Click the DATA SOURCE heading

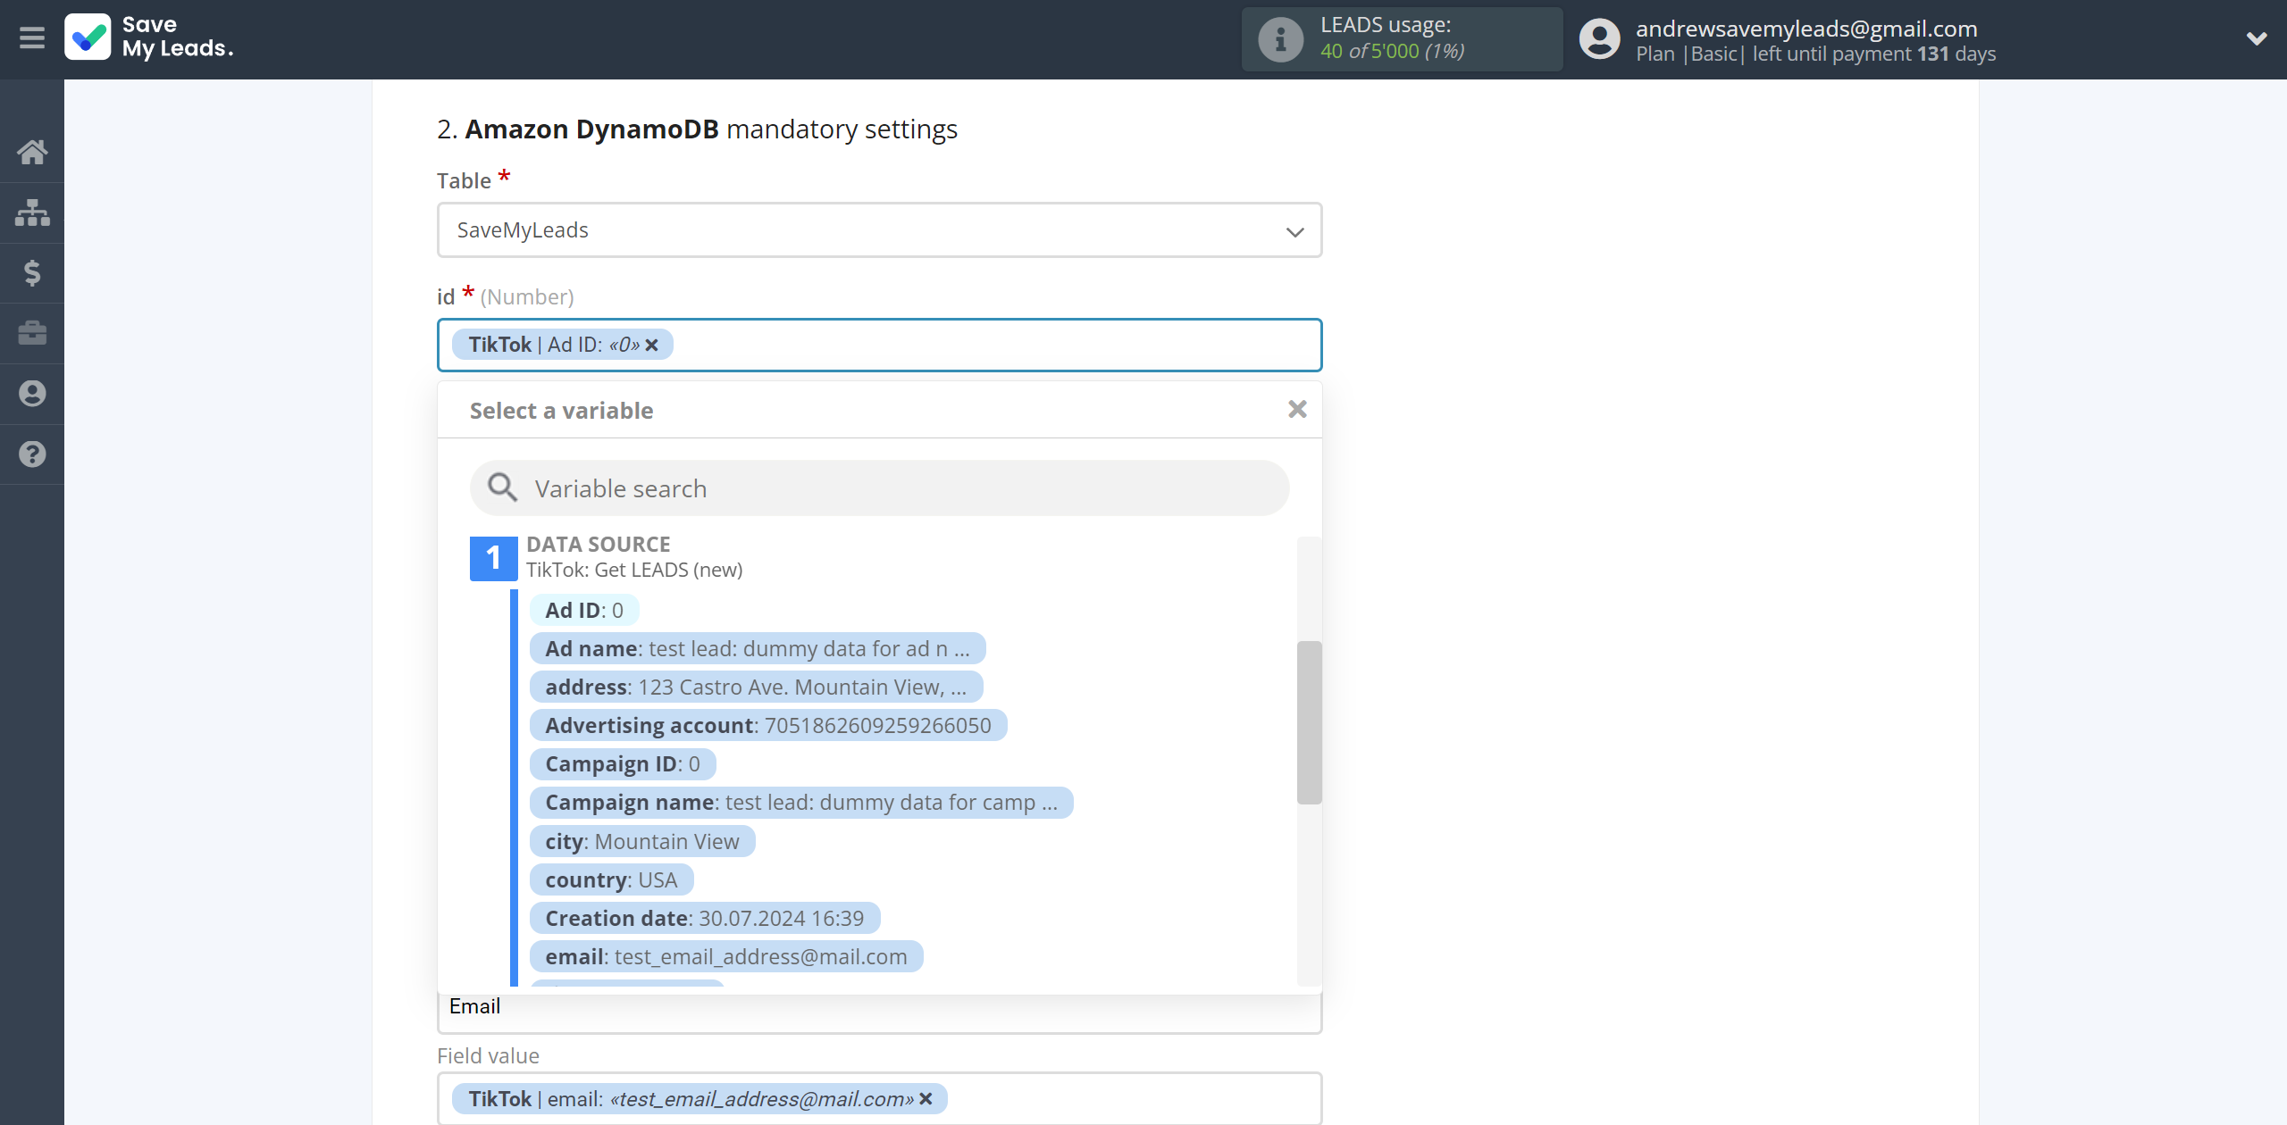tap(598, 544)
